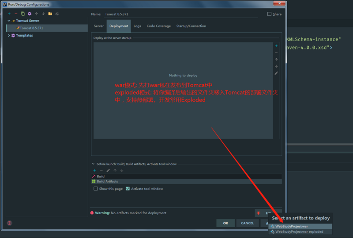Select the Build Artifacts task row
This screenshot has height=238, width=353.
[x=186, y=181]
